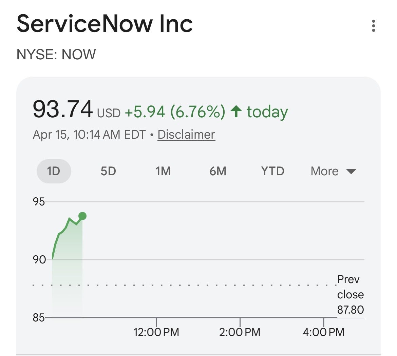
Task: Click the 93.74 price value
Action: [x=63, y=109]
